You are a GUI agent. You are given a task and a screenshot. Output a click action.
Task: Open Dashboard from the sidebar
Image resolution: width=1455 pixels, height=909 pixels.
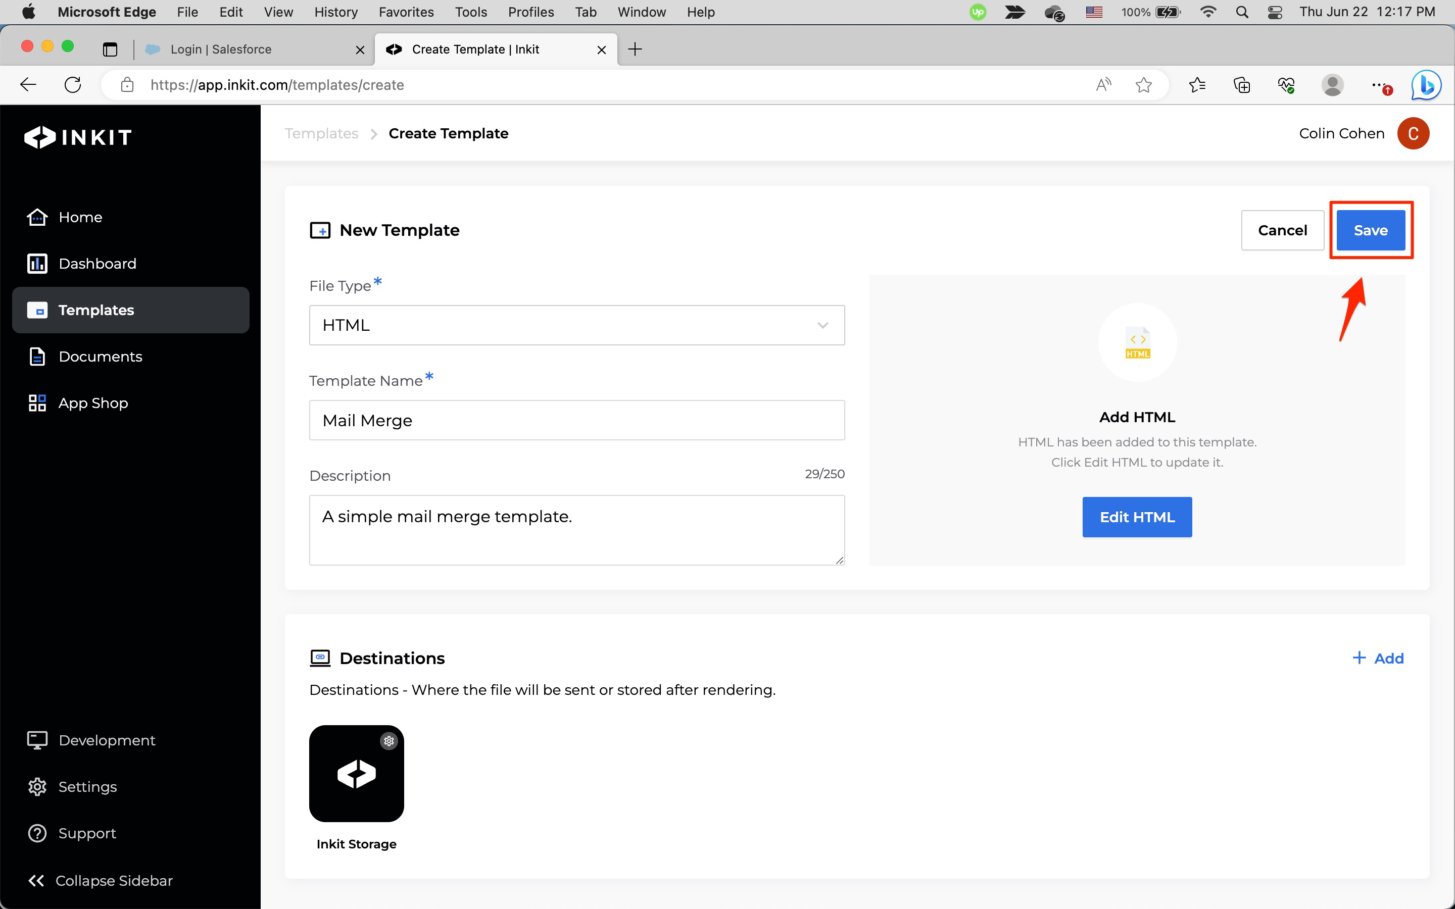click(x=98, y=263)
